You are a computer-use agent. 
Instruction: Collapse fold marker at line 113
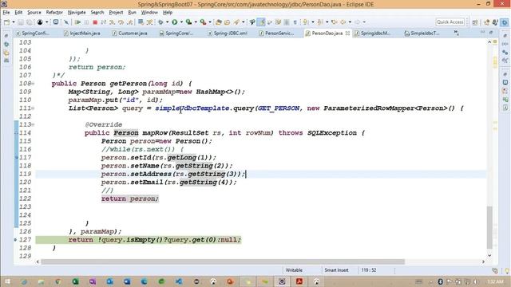click(x=33, y=124)
